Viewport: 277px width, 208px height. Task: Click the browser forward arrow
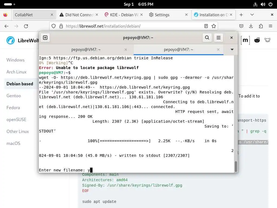coord(16,26)
